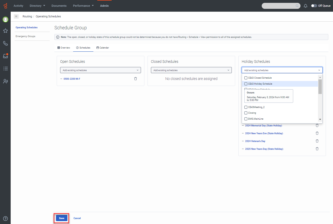Click the top search input field
The image size is (333, 224).
point(279,6)
